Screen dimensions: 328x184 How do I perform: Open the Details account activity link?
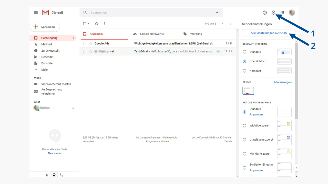pyautogui.click(x=228, y=141)
